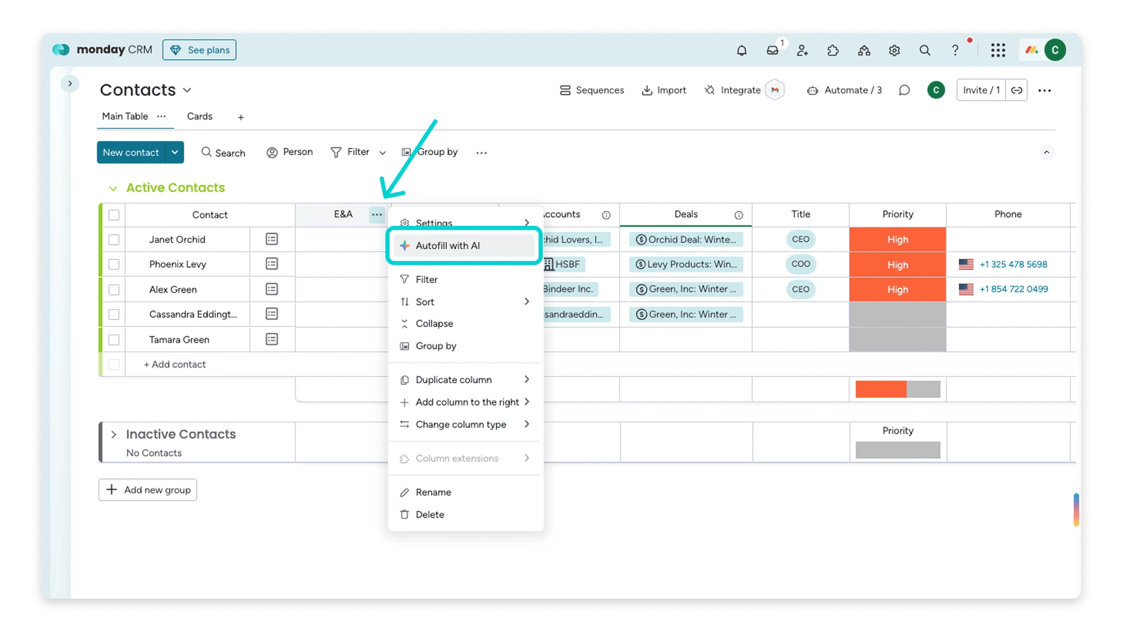Click the magnifier icon in top bar

[925, 50]
